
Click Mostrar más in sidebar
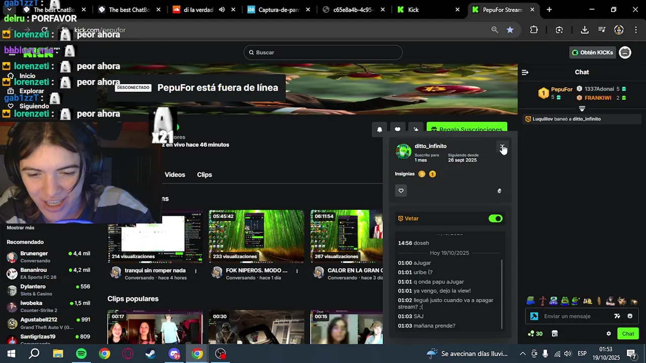(x=21, y=228)
